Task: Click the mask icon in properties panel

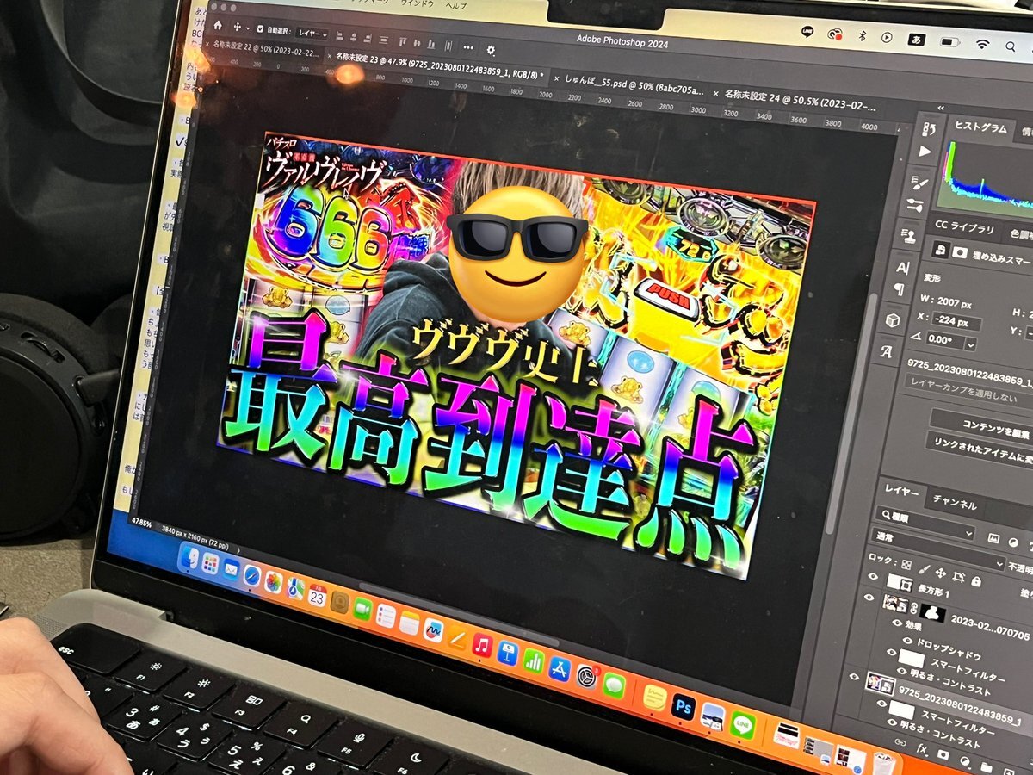Action: tap(958, 252)
